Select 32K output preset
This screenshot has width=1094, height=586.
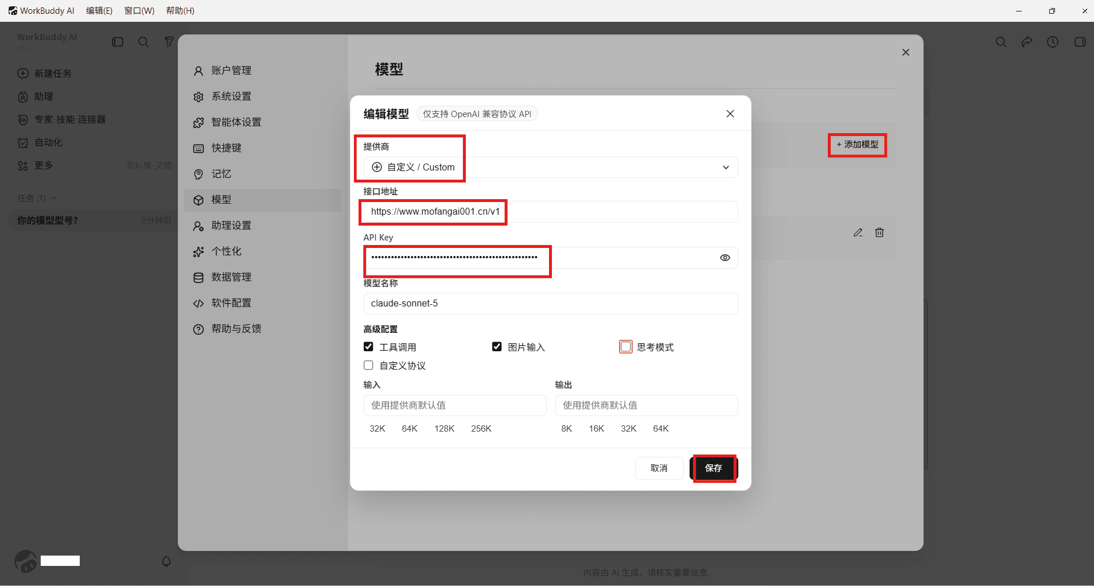629,429
